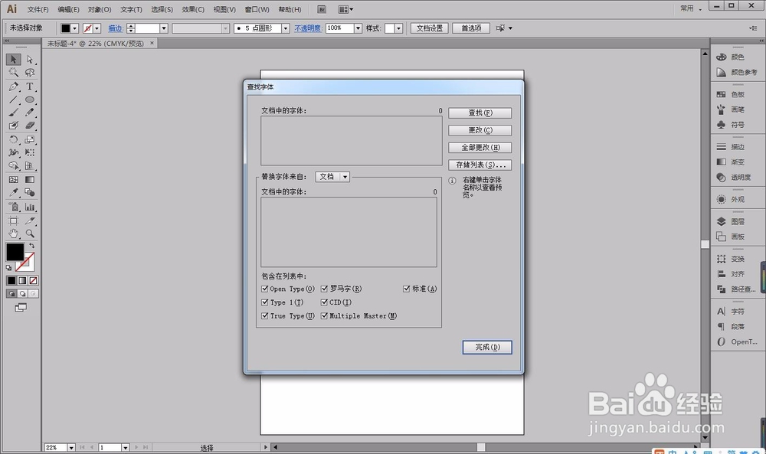Open the 文字(T) menu
This screenshot has width=766, height=454.
click(131, 9)
